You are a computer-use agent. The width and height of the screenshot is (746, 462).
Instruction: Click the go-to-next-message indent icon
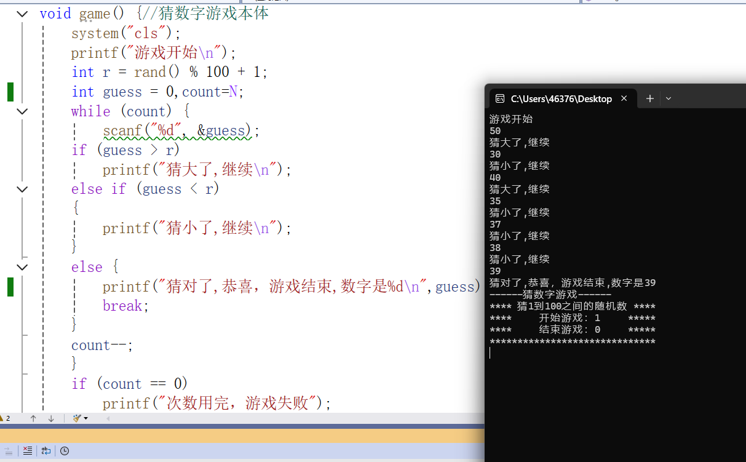[9, 451]
